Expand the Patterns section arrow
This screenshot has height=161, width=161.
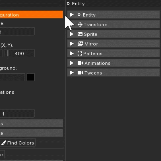tap(72, 54)
